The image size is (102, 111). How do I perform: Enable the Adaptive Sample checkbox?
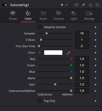[39, 27]
